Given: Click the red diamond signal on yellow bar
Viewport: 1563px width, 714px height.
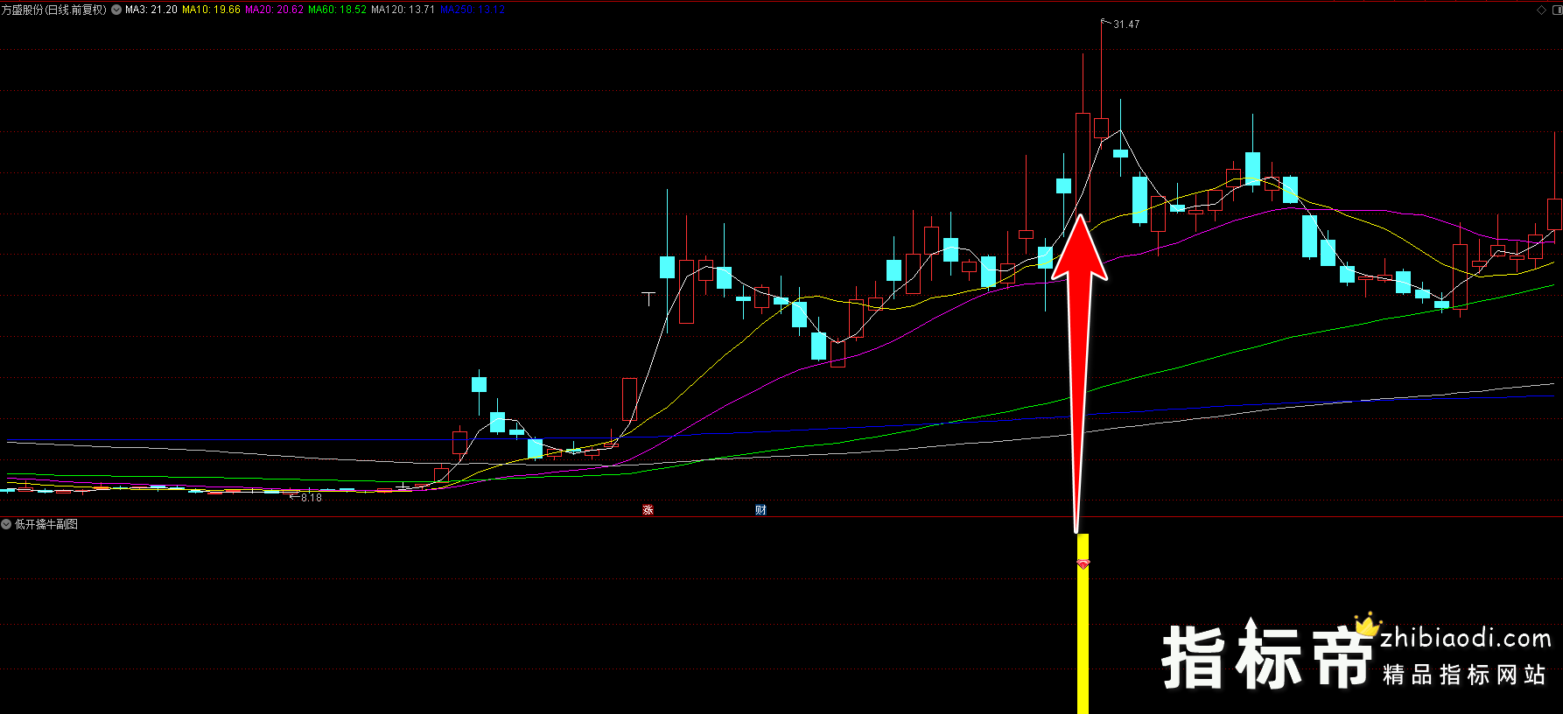Looking at the screenshot, I should (1083, 564).
